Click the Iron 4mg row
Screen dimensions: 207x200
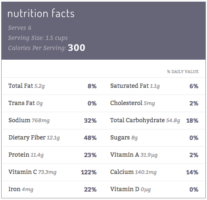coord(53,189)
